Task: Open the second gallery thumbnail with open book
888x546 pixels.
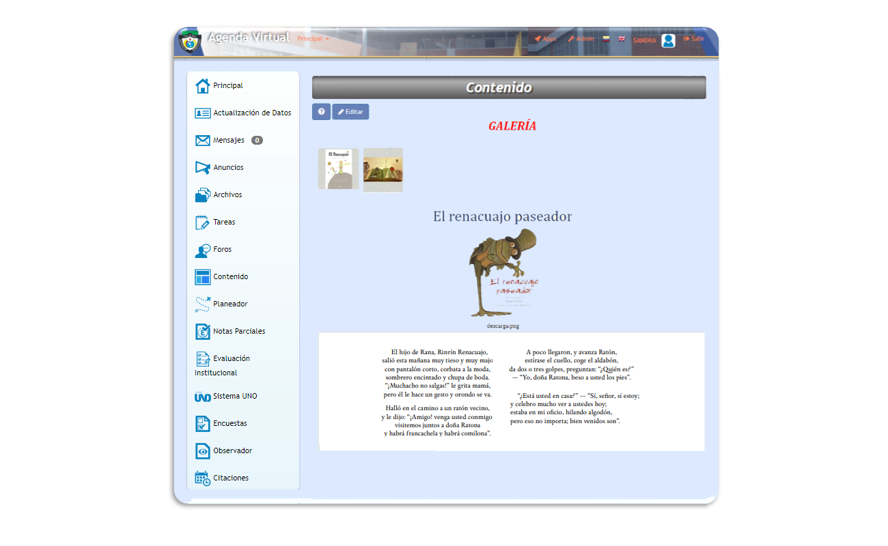Action: click(383, 170)
